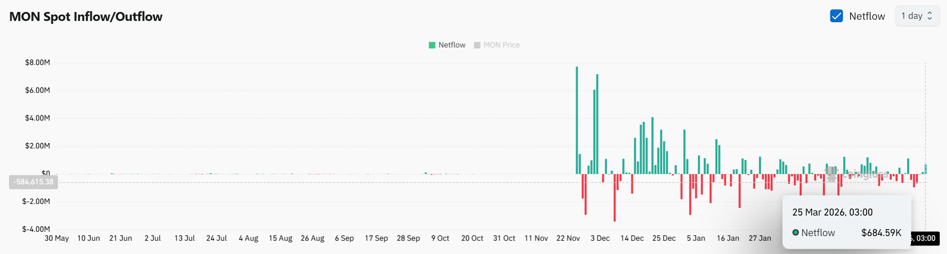The height and width of the screenshot is (254, 947).
Task: Click the "$8.00M" y-axis label
Action: [38, 62]
